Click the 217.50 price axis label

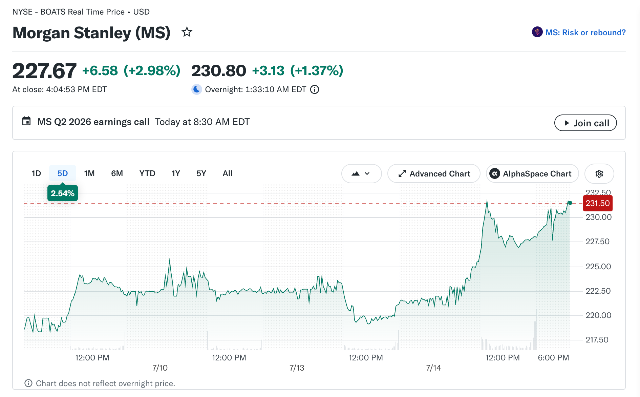[x=597, y=340]
